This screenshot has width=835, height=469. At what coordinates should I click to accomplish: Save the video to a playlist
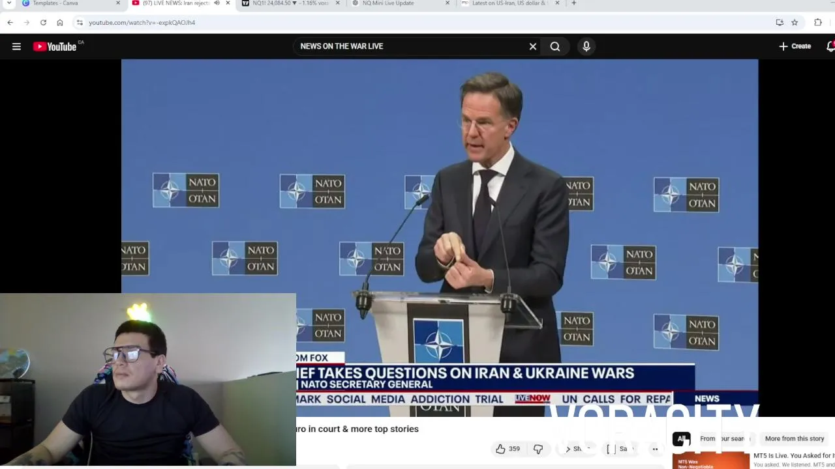(620, 449)
